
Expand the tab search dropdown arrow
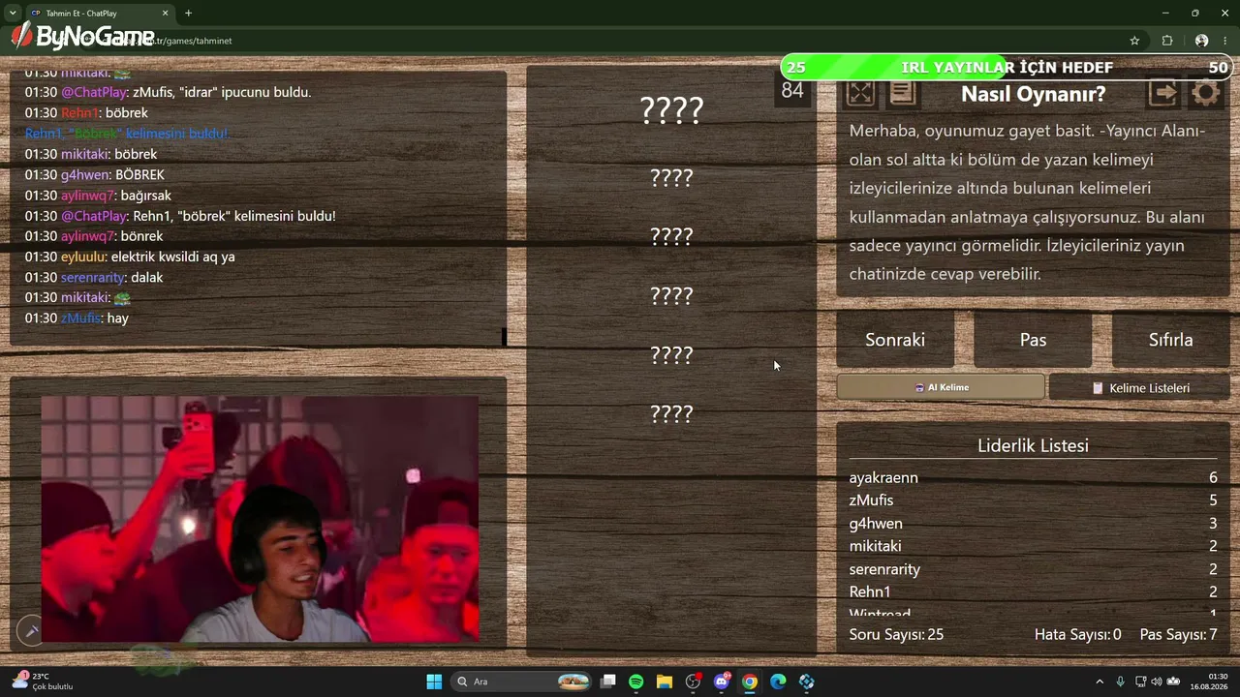tap(13, 13)
